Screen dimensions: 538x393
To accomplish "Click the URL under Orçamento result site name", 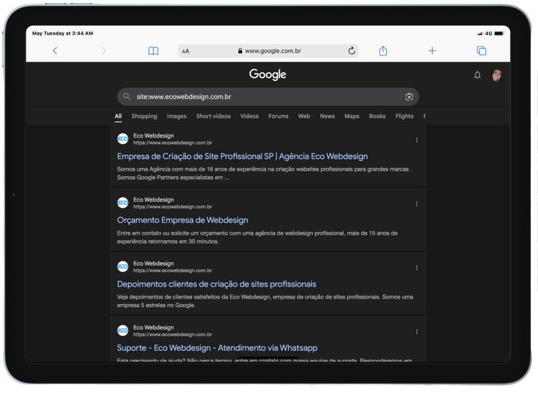I will tap(173, 207).
